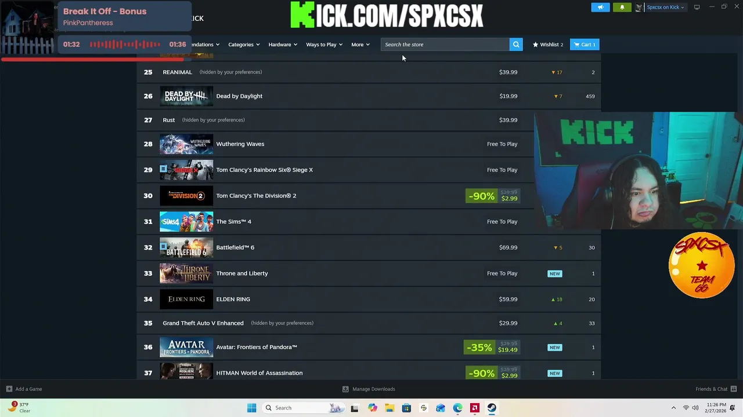Click the -90% $2.99 Division 2 discount
This screenshot has height=417, width=743.
pyautogui.click(x=493, y=196)
